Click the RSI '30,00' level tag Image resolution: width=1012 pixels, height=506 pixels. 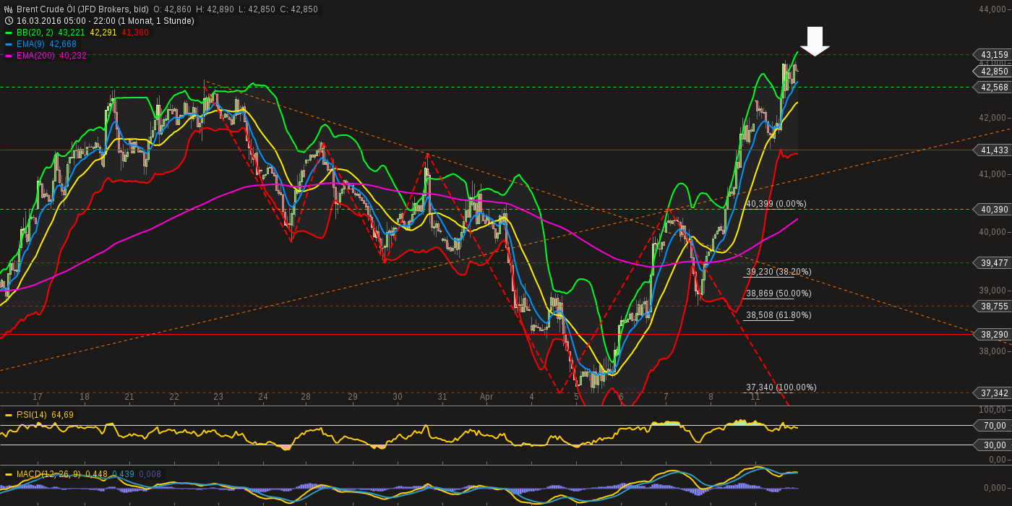point(994,445)
